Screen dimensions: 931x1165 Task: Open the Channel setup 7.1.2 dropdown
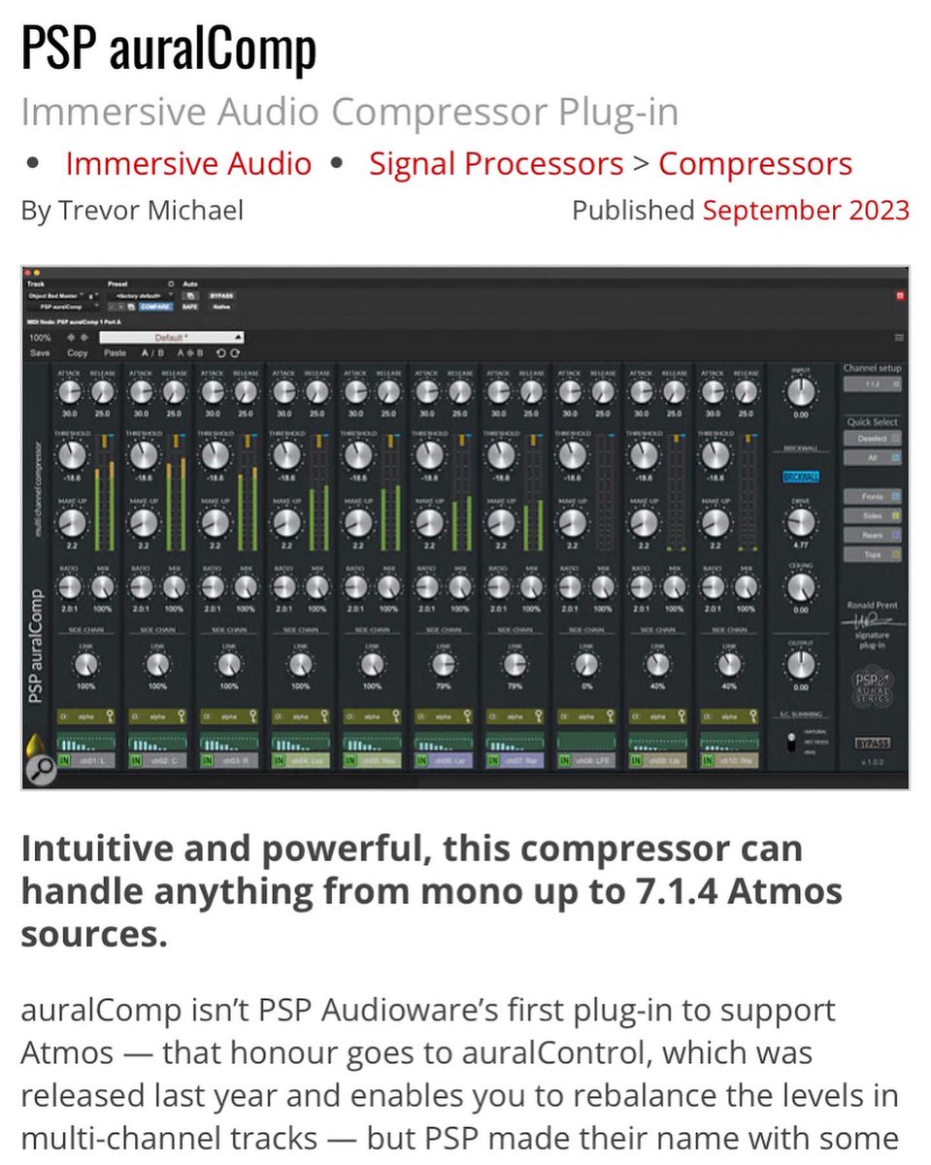tap(872, 384)
